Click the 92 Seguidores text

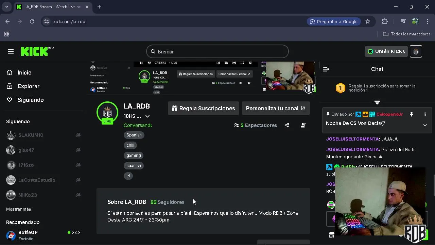pyautogui.click(x=168, y=202)
